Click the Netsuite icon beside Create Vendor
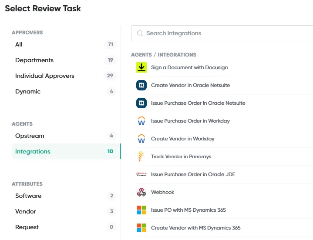The height and width of the screenshot is (240, 313). coord(141,85)
